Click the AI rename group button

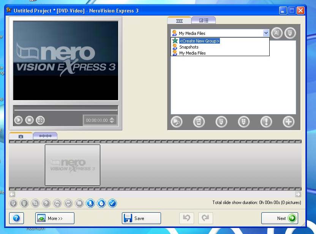pos(277,33)
